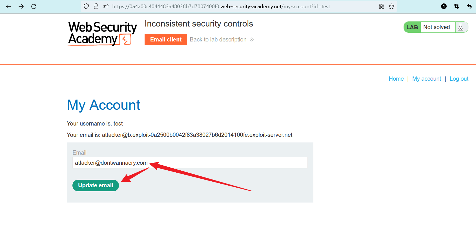Open the Email client
This screenshot has height=233, width=476.
[166, 39]
